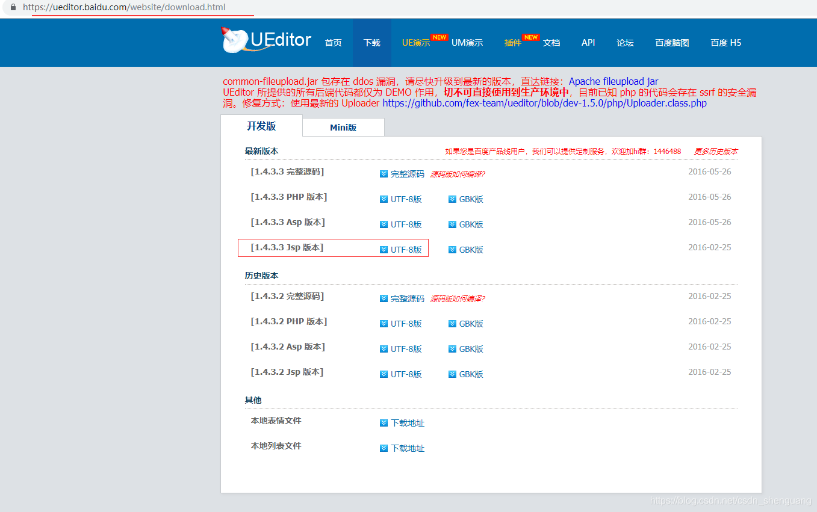817x512 pixels.
Task: Click download icon for 1.4.3.2 PHP GBK版
Action: 452,324
